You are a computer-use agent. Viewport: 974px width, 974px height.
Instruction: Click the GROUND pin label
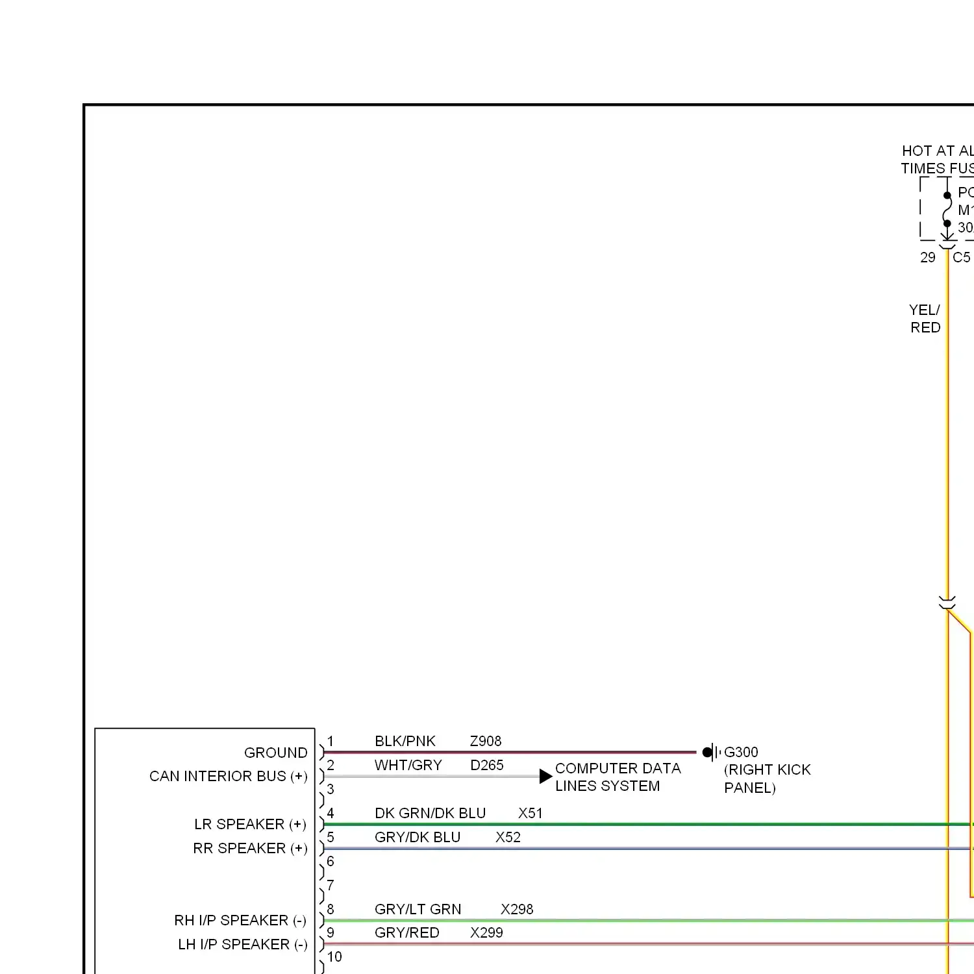click(x=275, y=753)
